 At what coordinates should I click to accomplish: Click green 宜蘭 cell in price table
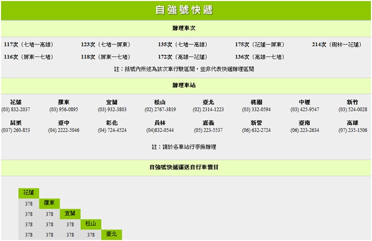pyautogui.click(x=70, y=214)
